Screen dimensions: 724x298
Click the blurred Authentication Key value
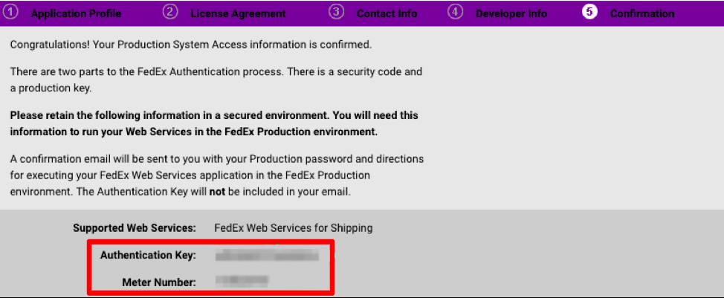267,256
